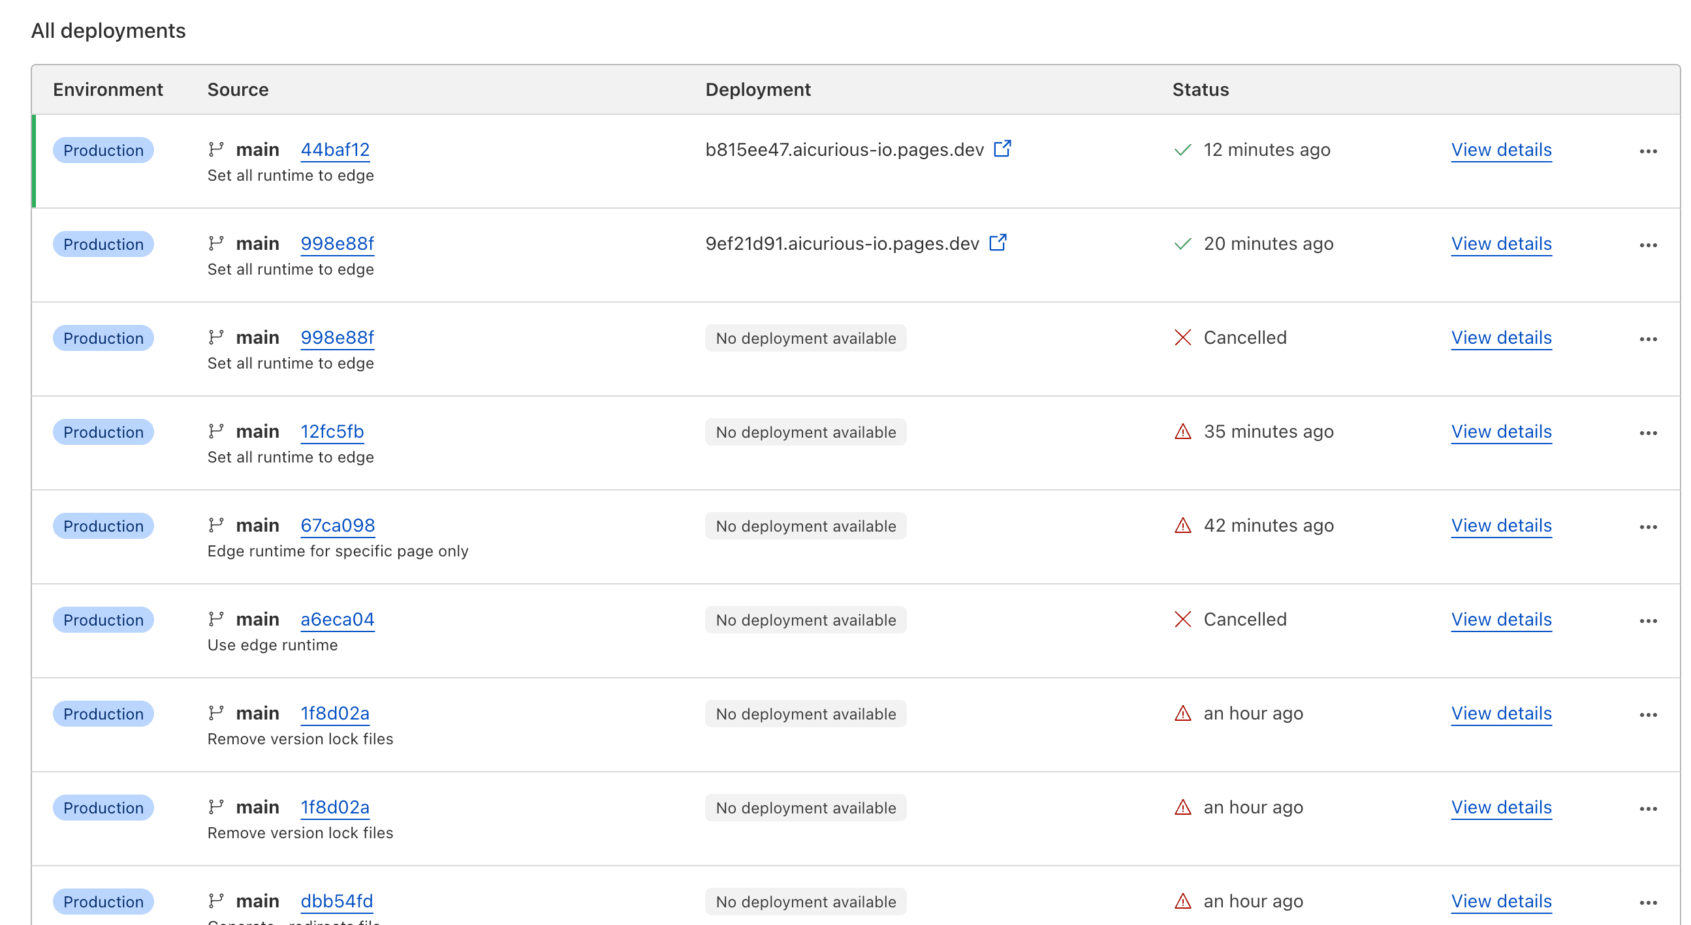Click the branch icon beside commit 44baf12
Image resolution: width=1691 pixels, height=925 pixels.
tap(216, 149)
